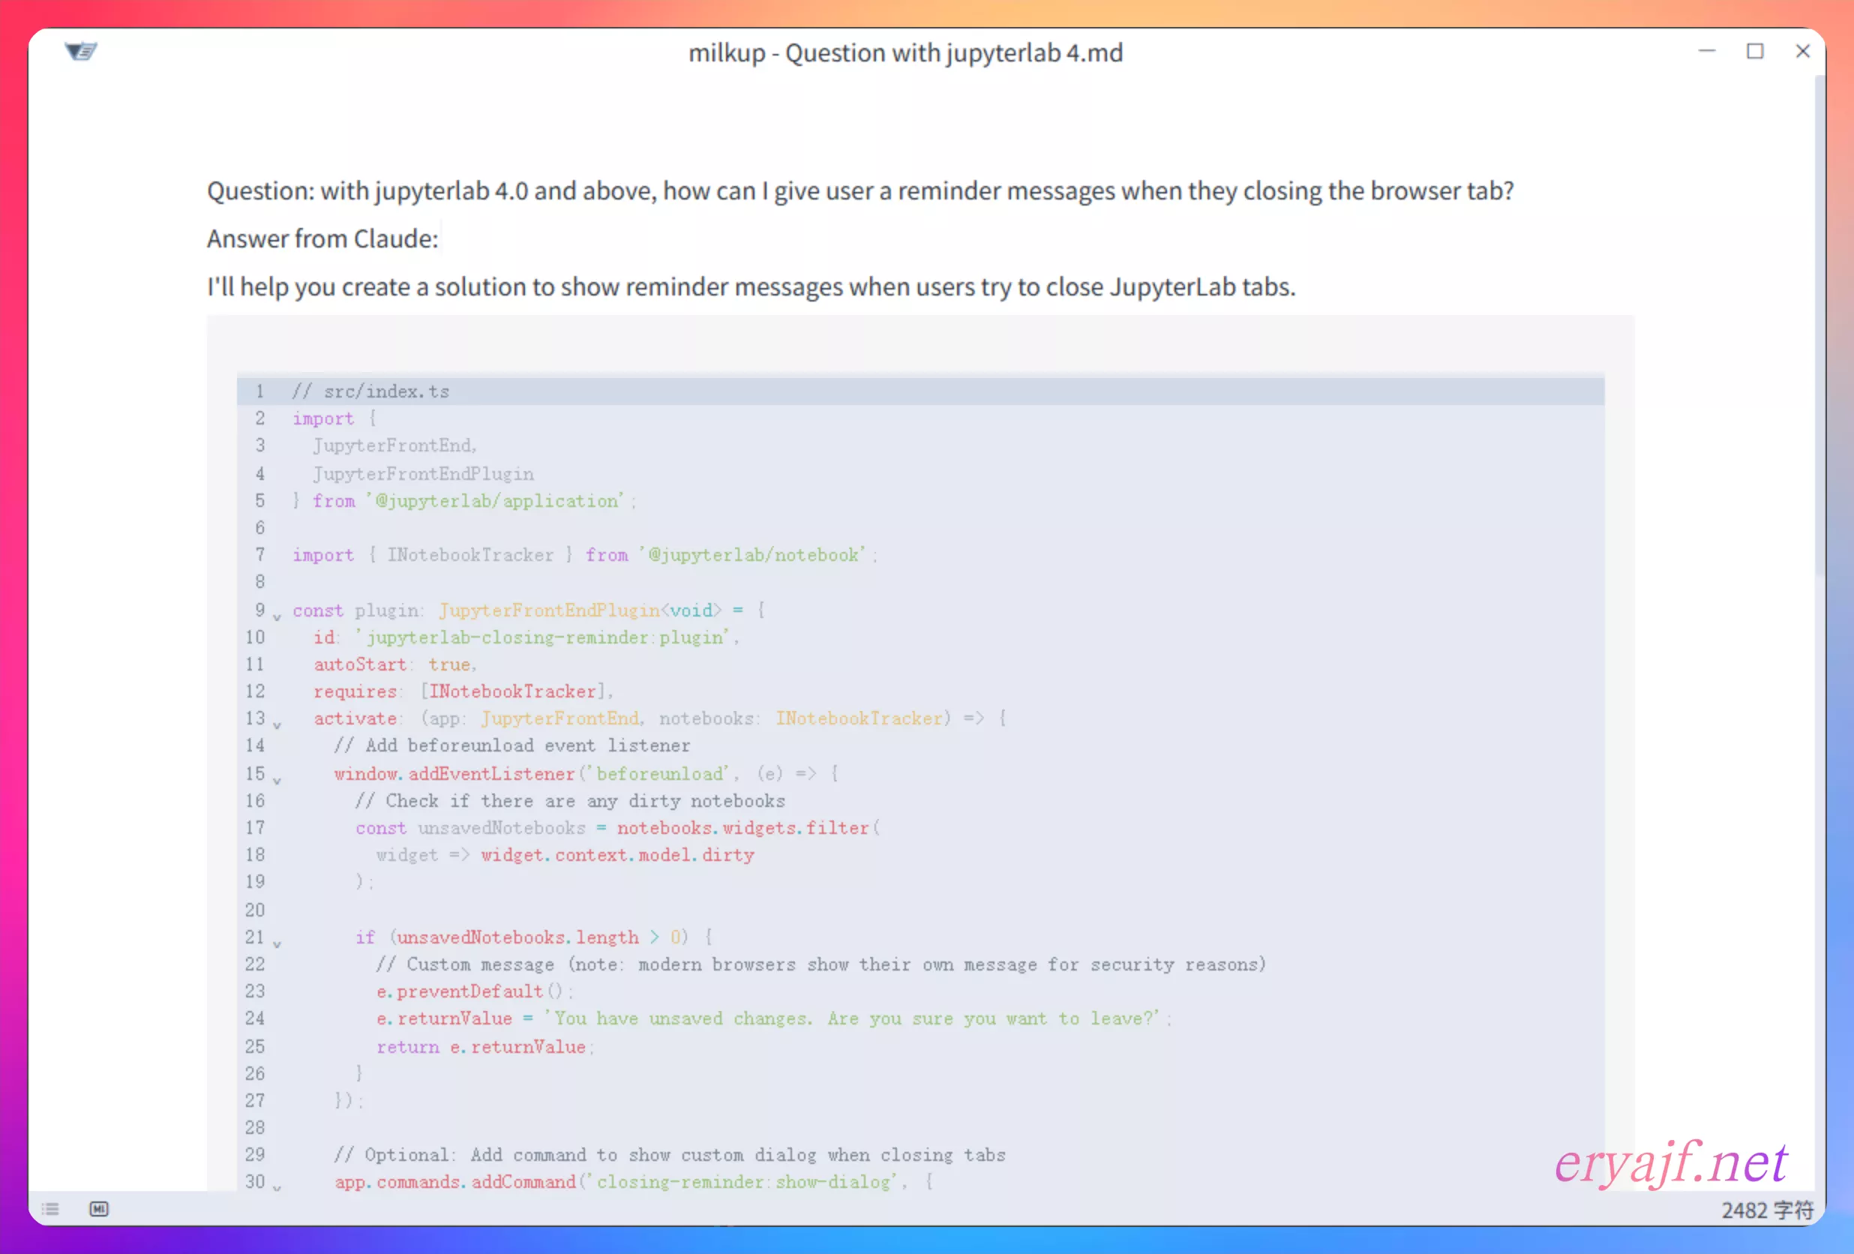
Task: Click the '@jupyterlab/notebook' import string
Action: [x=752, y=555]
